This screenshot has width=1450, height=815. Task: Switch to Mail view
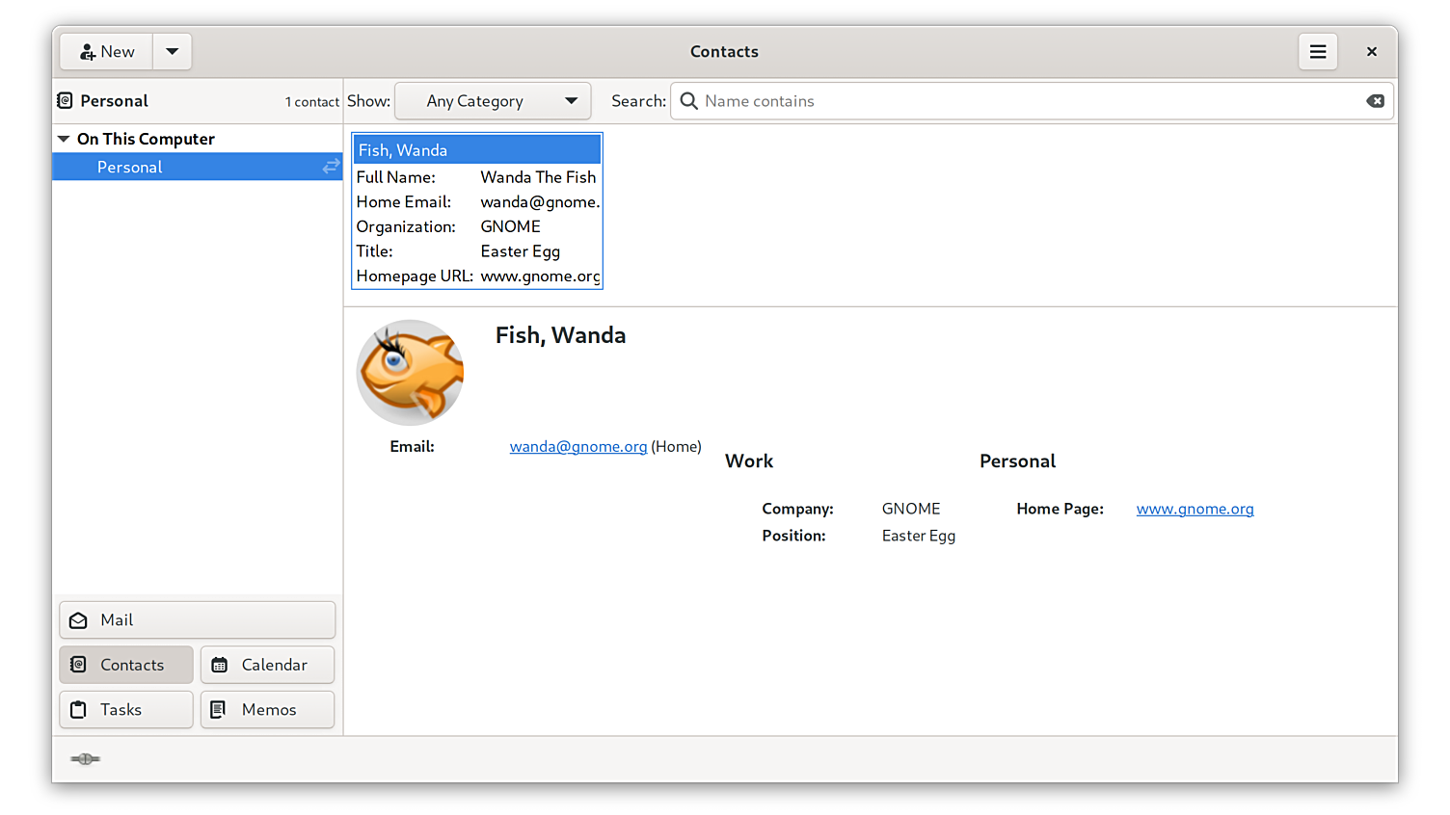[x=197, y=620]
